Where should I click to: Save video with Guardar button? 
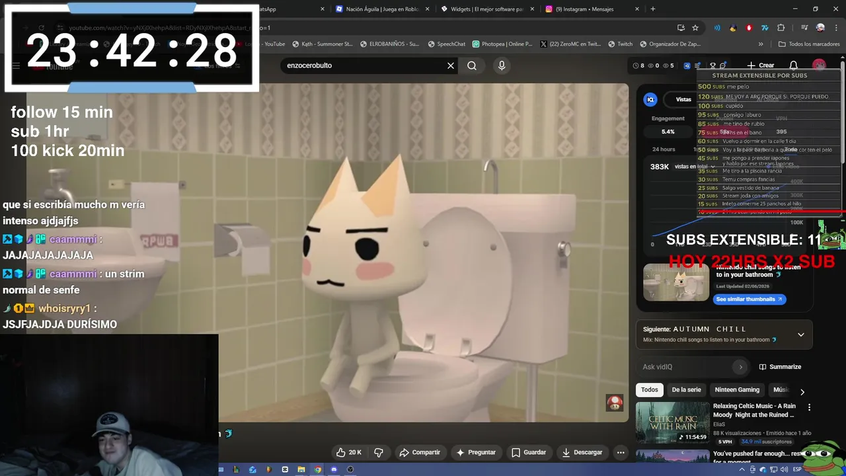(529, 452)
